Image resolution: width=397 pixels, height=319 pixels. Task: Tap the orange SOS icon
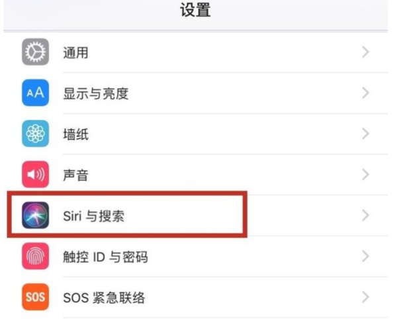tap(34, 297)
